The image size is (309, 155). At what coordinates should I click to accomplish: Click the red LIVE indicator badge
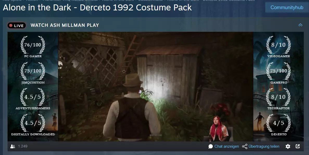click(17, 26)
